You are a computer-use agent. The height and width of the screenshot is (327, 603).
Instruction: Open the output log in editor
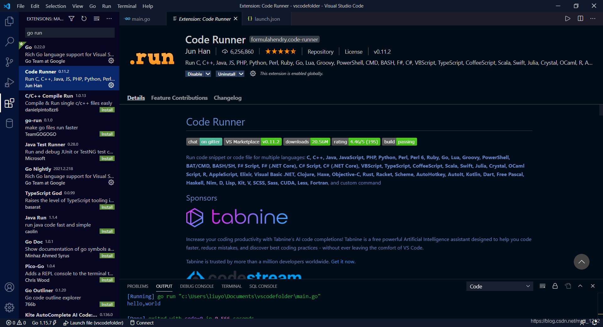coord(568,286)
